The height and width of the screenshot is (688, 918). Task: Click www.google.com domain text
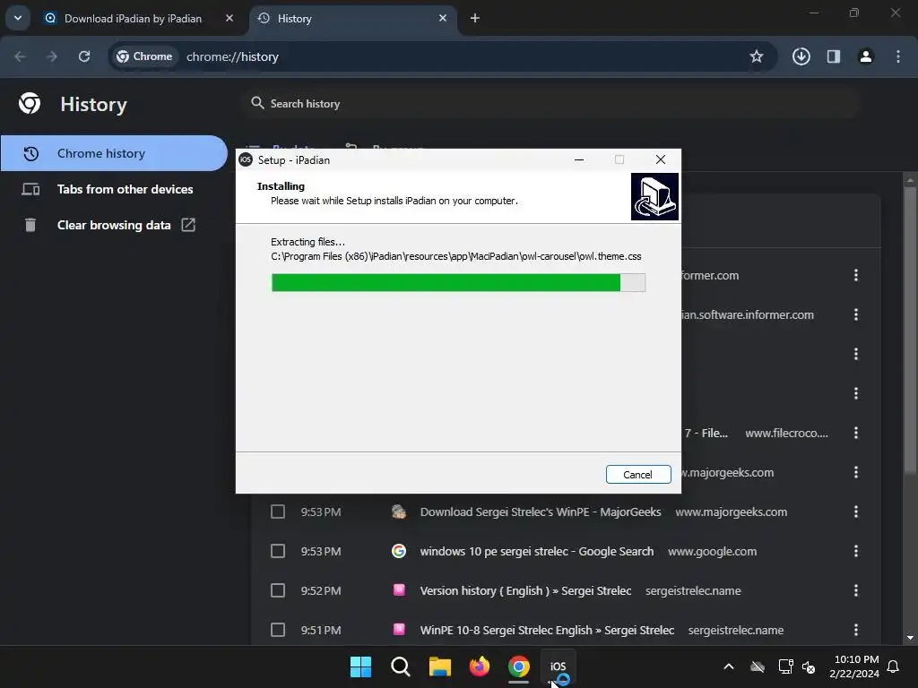[x=712, y=551]
